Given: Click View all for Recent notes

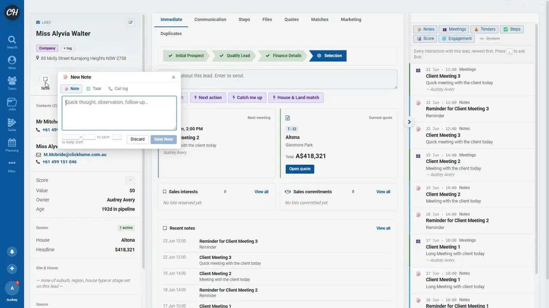Looking at the screenshot, I should pos(383,228).
